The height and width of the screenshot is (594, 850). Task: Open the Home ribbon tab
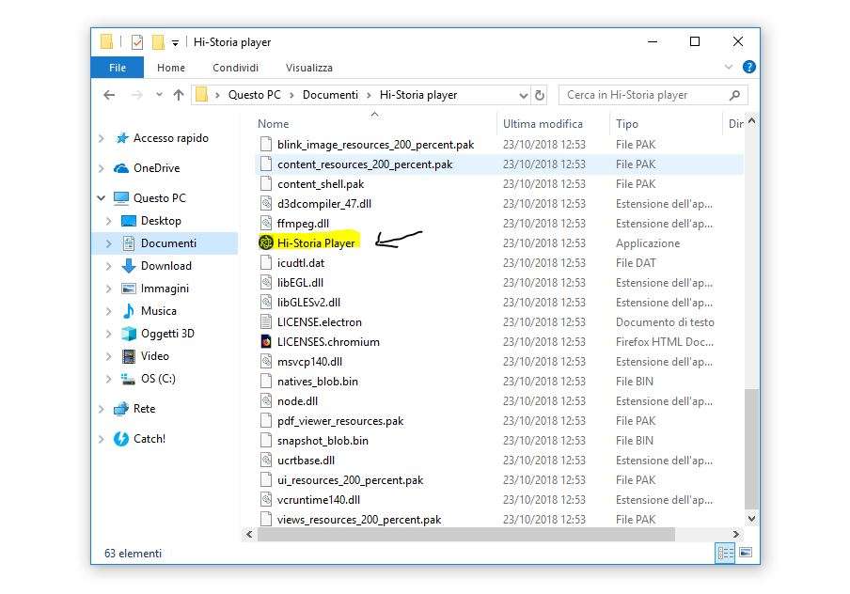[171, 68]
